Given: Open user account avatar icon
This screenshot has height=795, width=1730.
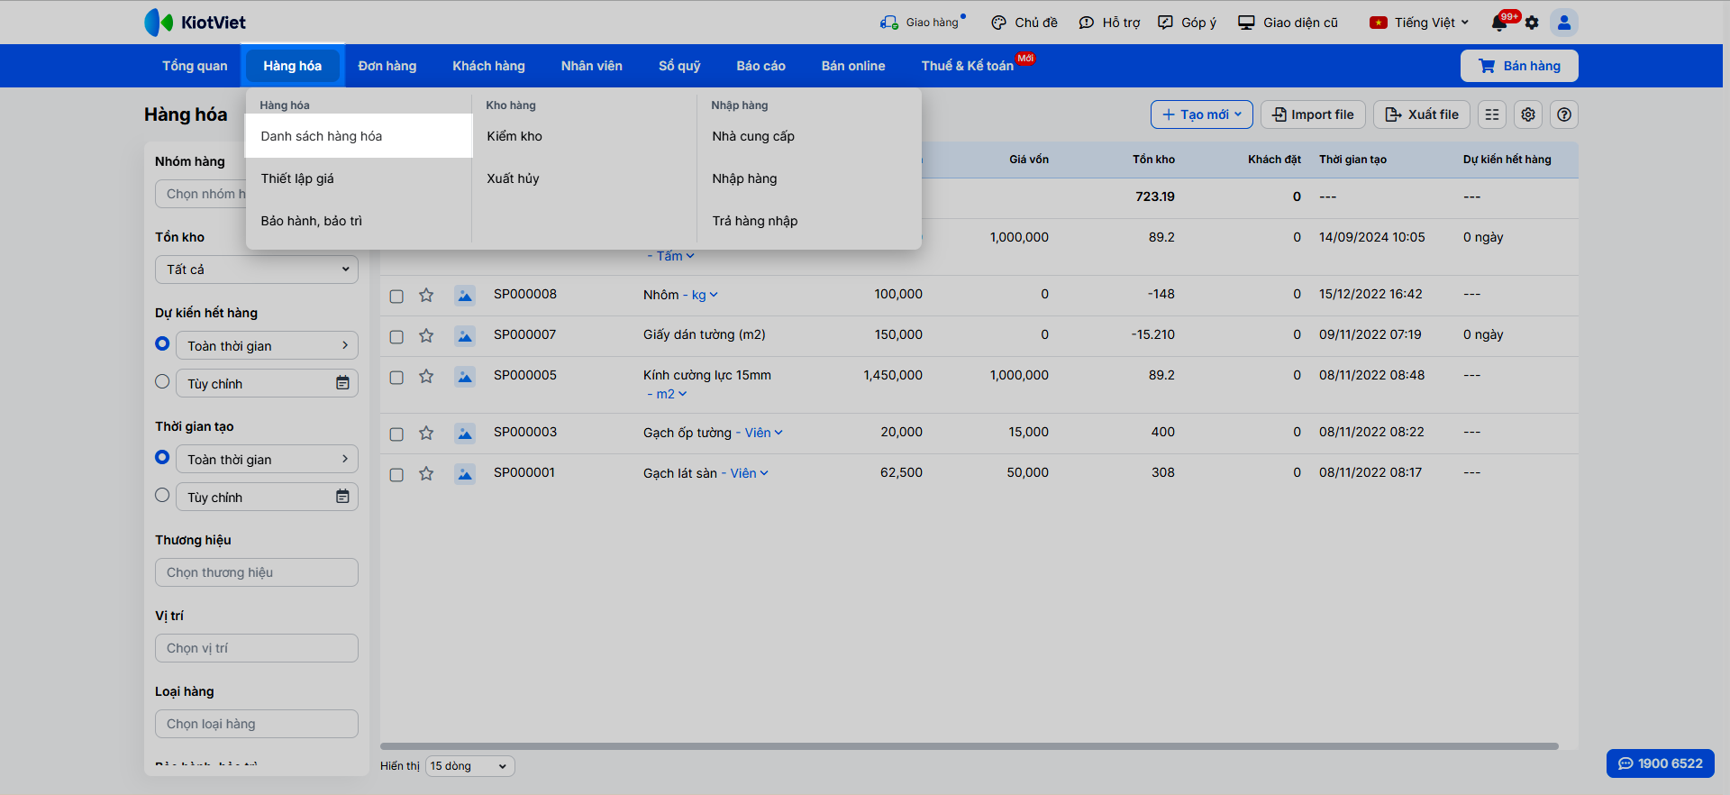Looking at the screenshot, I should click(1564, 23).
